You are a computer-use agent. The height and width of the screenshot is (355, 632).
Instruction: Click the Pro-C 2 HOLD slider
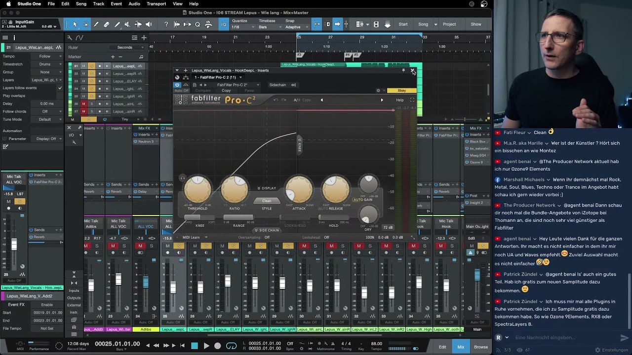334,217
